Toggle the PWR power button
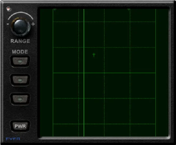 (20, 126)
